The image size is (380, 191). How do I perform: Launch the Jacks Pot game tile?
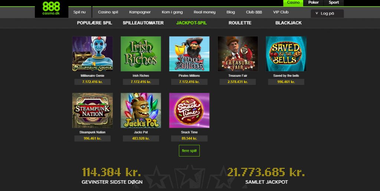pos(141,111)
